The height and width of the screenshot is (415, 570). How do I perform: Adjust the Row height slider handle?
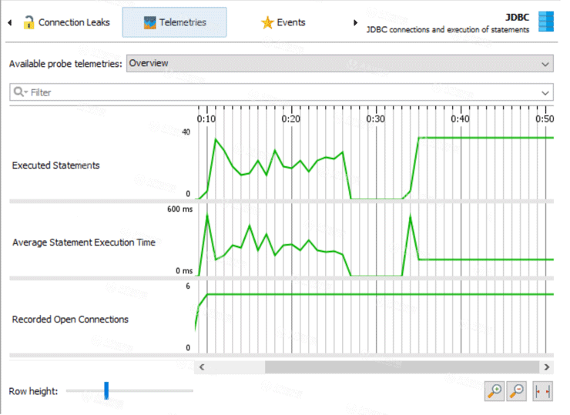[x=106, y=391]
